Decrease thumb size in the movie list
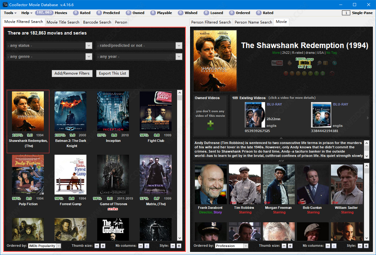This screenshot has height=255, width=376. [97, 246]
